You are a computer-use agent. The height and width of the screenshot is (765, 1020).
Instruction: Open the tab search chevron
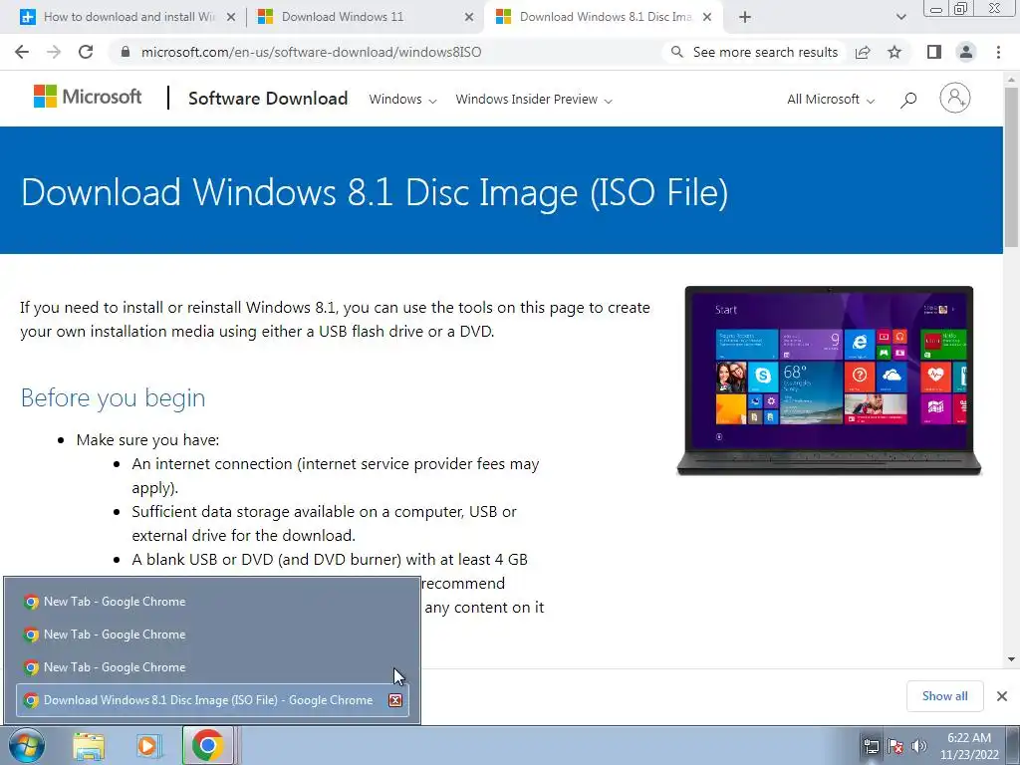point(900,17)
